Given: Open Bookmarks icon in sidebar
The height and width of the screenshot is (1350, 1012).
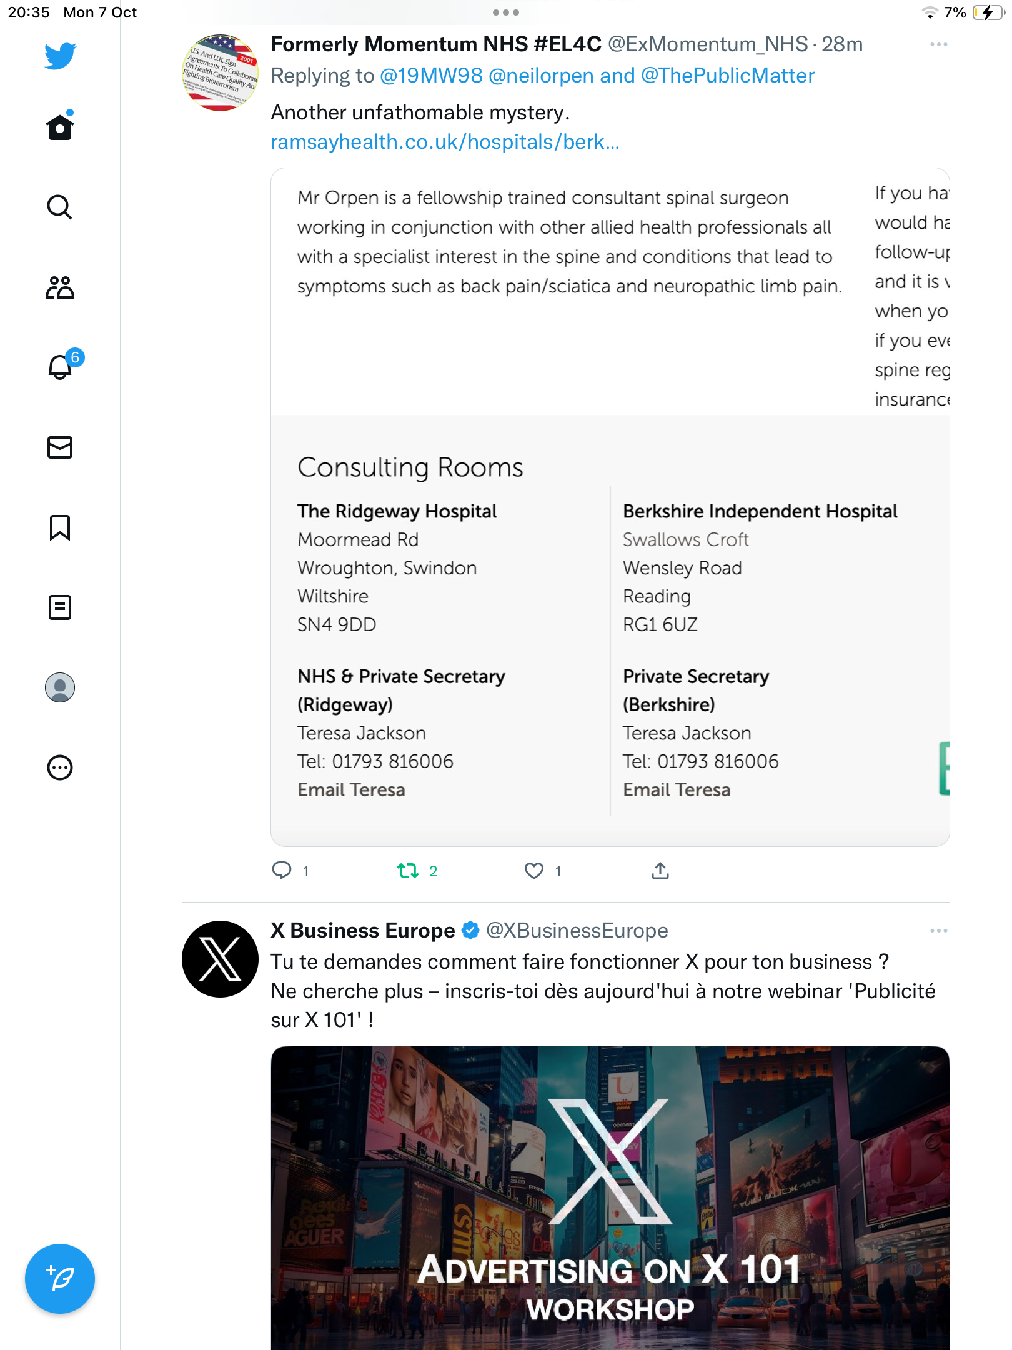Looking at the screenshot, I should (60, 527).
